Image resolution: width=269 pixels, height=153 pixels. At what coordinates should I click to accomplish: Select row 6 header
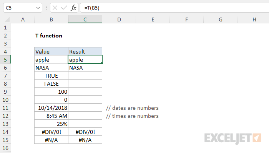click(x=5, y=68)
